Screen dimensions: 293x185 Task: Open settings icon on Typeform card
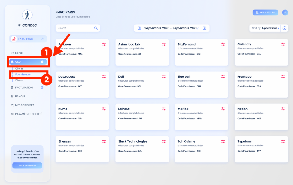[x=283, y=141]
